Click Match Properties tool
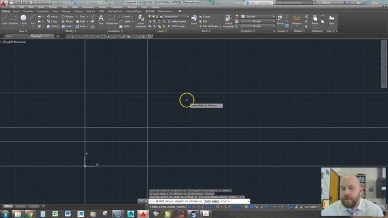The image size is (388, 218). click(x=229, y=21)
